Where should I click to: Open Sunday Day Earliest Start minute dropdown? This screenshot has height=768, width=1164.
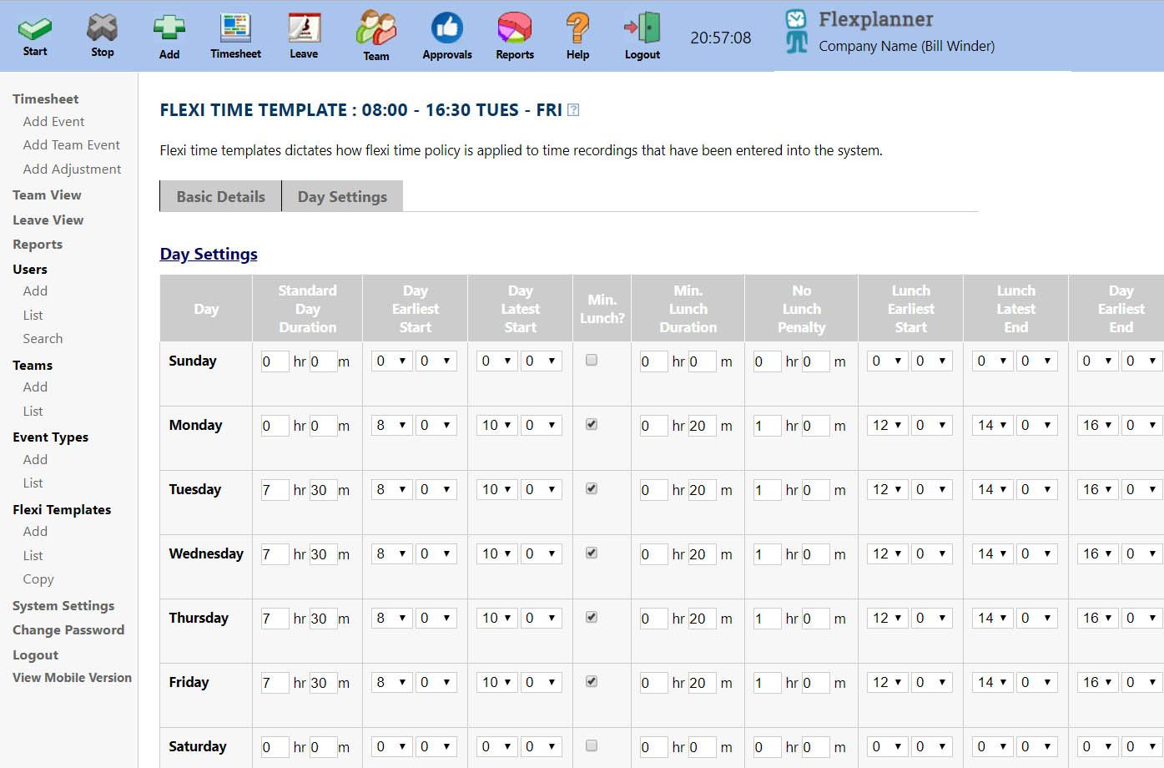click(436, 361)
